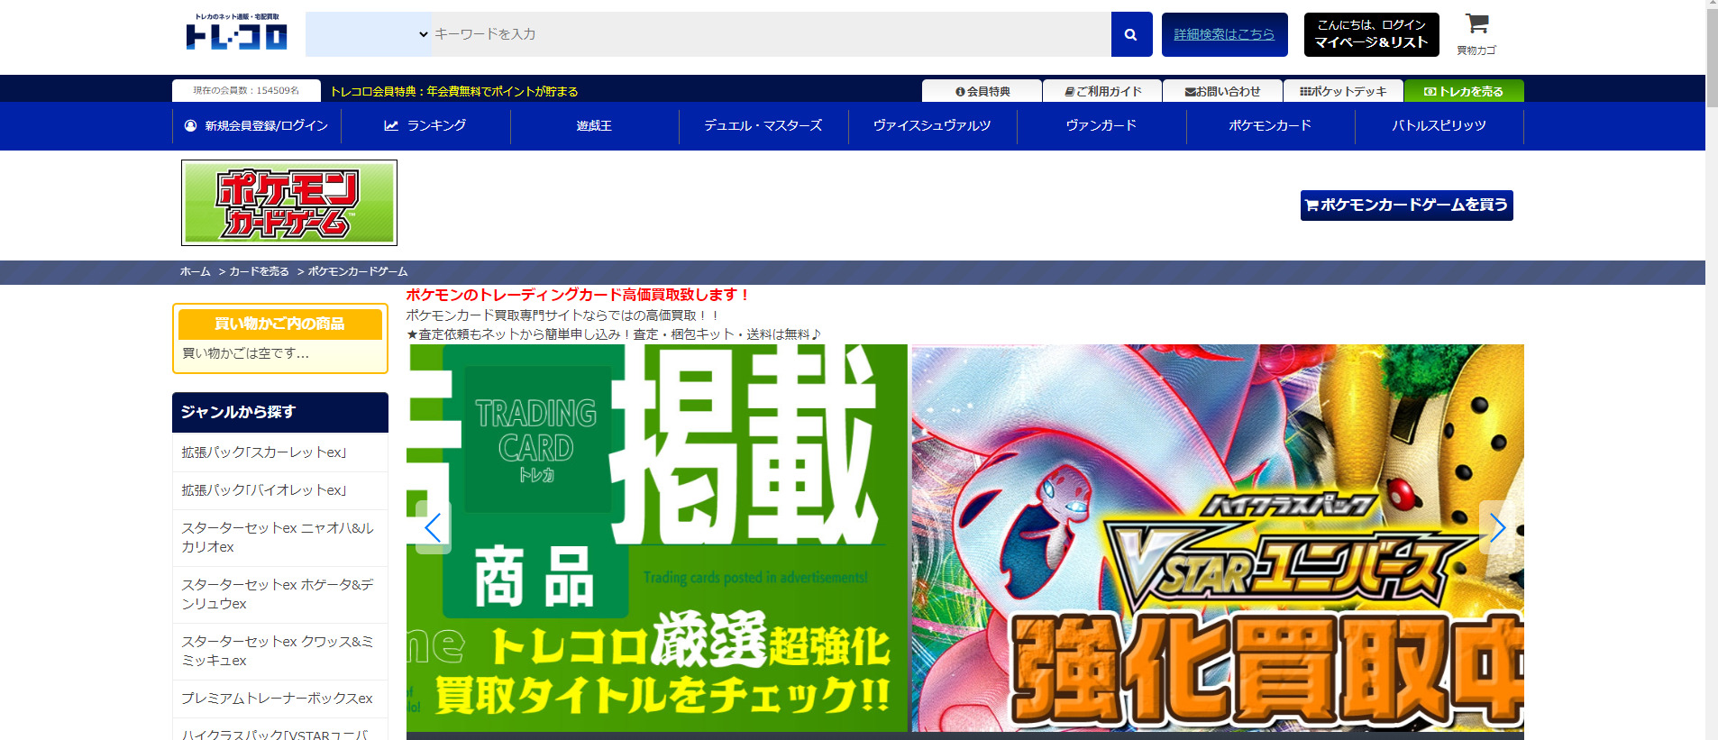The width and height of the screenshot is (1718, 740).
Task: Select the 会員特典 tab
Action: 982,91
